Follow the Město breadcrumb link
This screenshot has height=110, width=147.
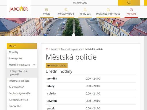click(x=55, y=49)
